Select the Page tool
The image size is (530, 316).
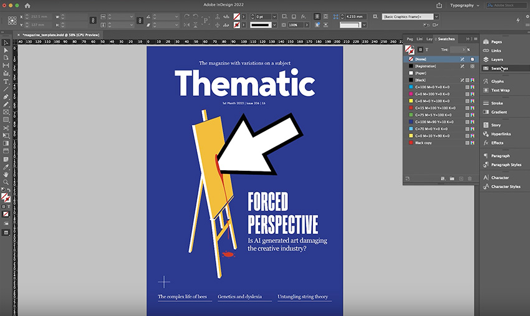(x=6, y=57)
